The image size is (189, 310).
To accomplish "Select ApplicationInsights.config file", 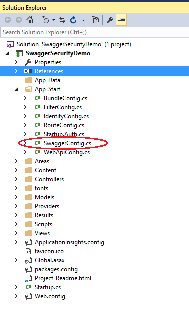I will (x=69, y=242).
